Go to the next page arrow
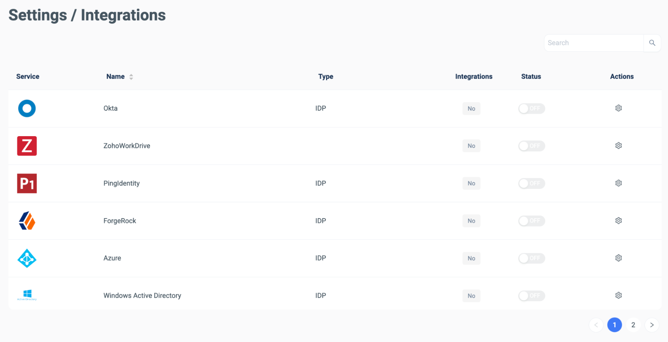The height and width of the screenshot is (342, 668). click(652, 325)
